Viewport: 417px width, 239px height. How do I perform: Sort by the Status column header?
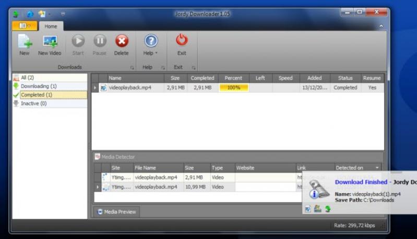tap(345, 78)
